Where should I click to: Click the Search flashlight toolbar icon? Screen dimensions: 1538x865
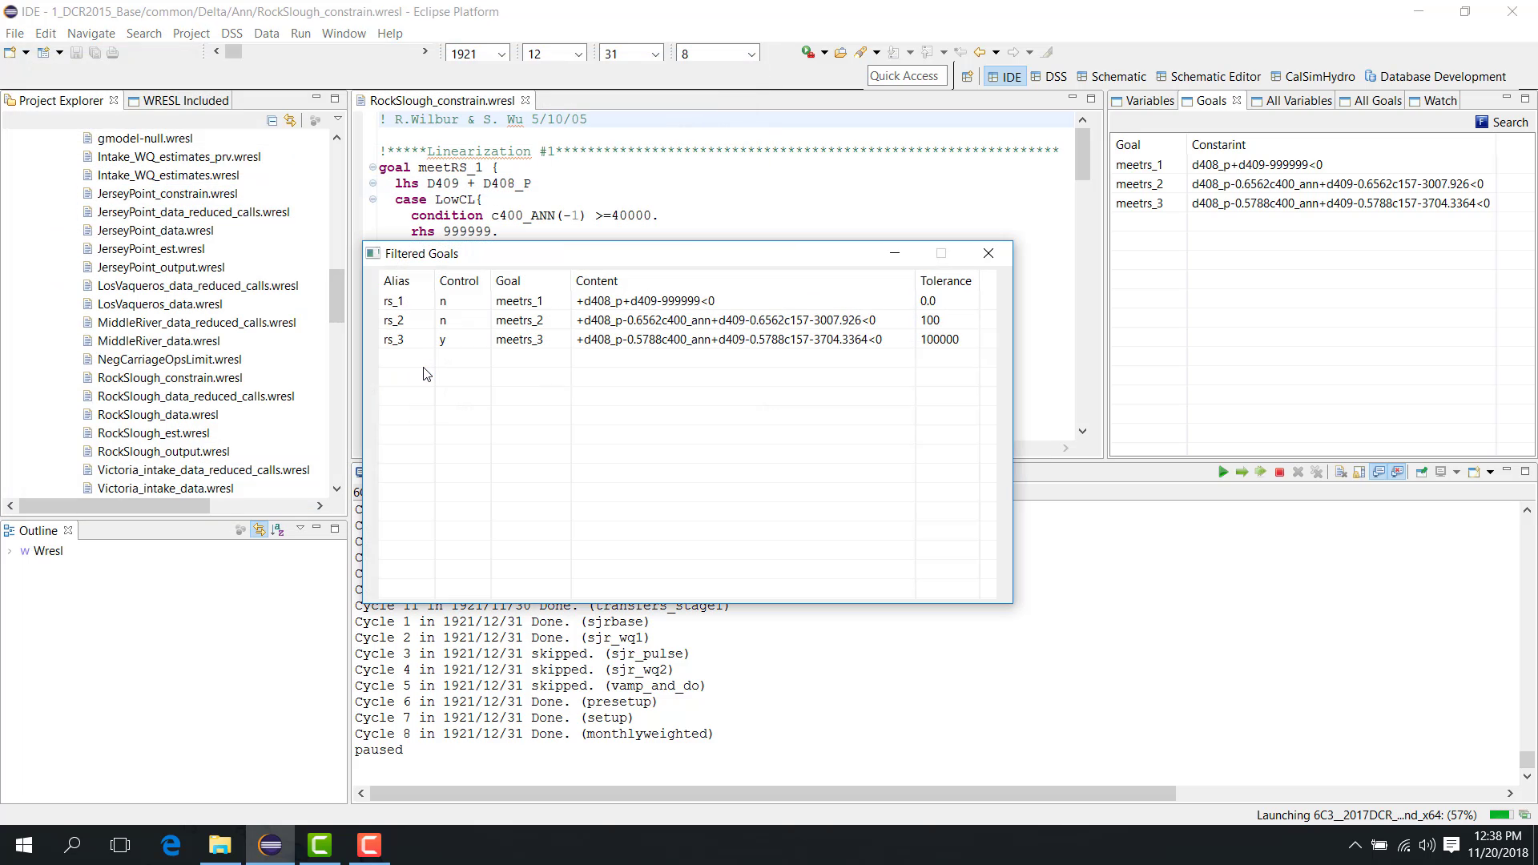[860, 52]
